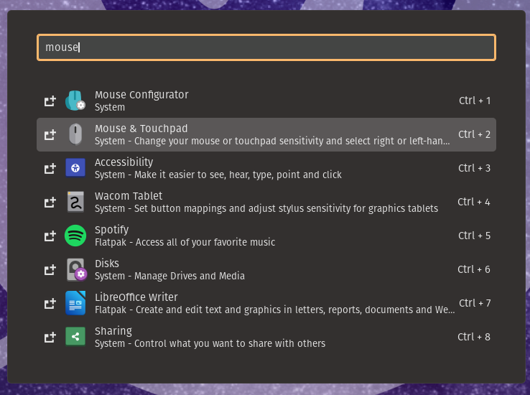Open the Mouse Configurator result title

coord(141,95)
